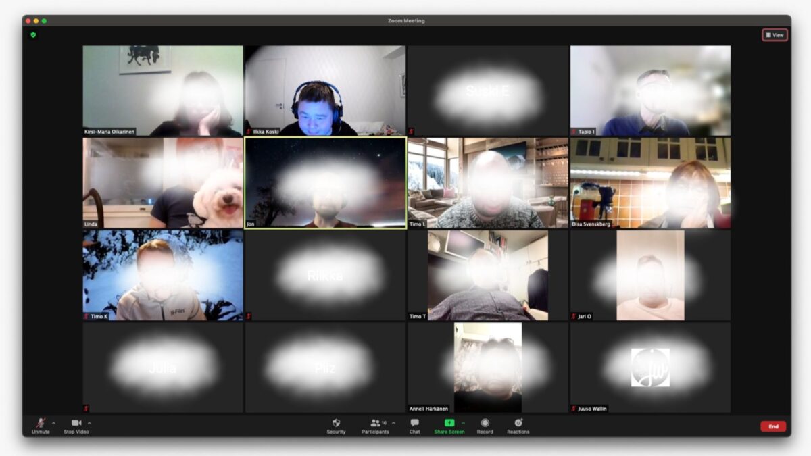
Task: Unmute the microphone
Action: coord(41,424)
